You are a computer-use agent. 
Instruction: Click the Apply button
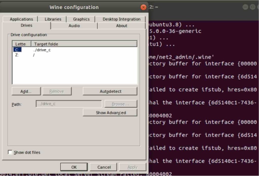(133, 167)
